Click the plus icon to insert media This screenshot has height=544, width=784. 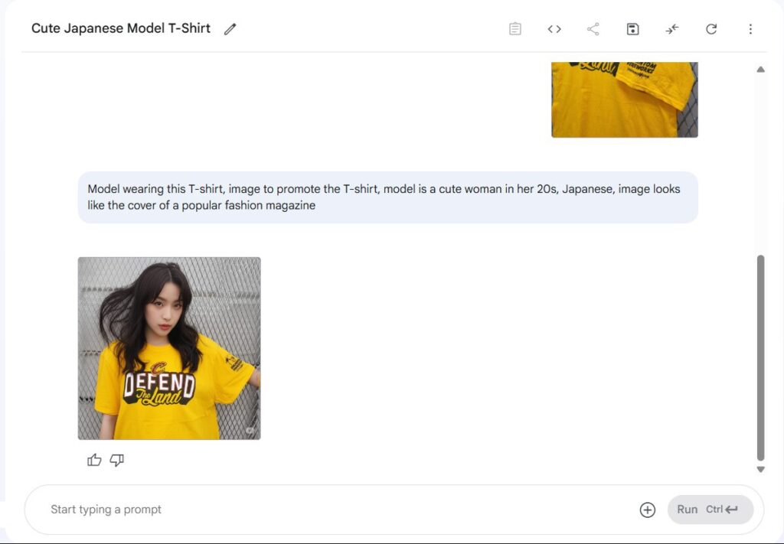point(648,510)
